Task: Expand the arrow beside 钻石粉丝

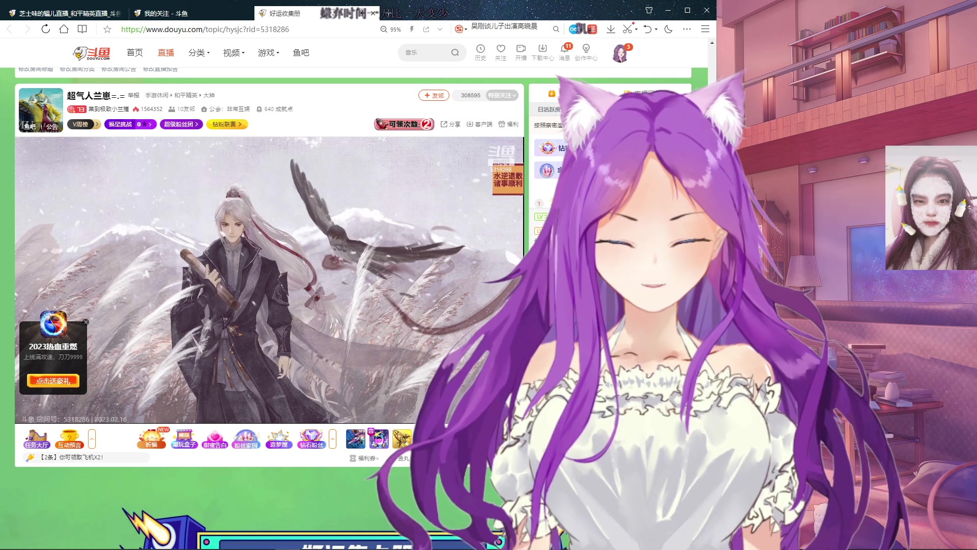Action: click(332, 439)
